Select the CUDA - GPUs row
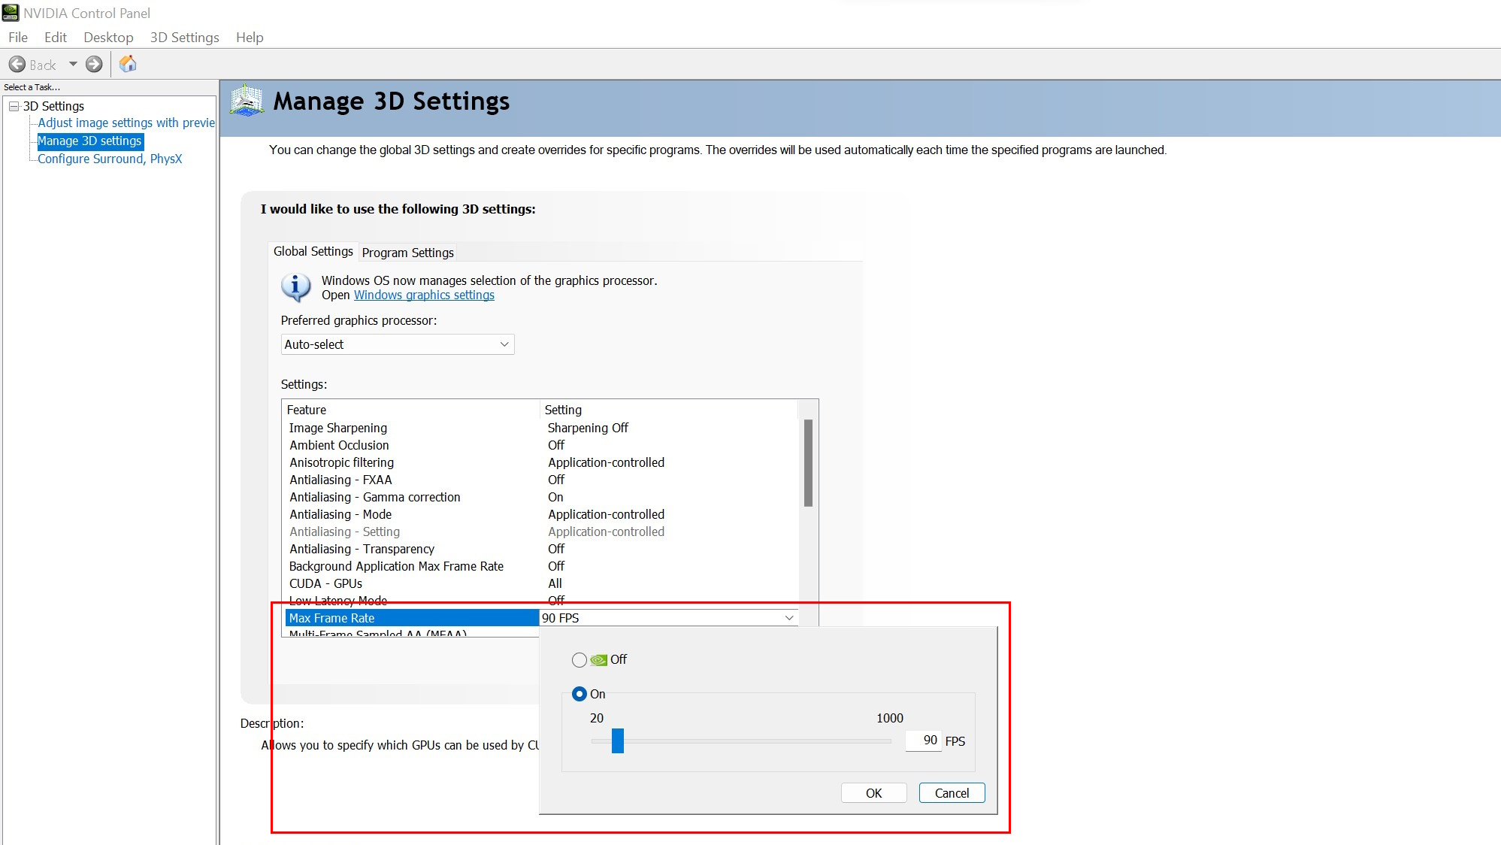Image resolution: width=1501 pixels, height=845 pixels. [541, 583]
